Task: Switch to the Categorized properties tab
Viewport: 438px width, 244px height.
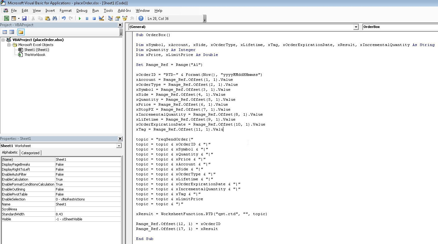Action: tap(30, 153)
